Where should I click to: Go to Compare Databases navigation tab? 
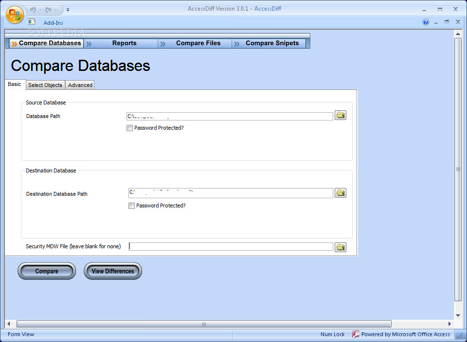tap(47, 43)
